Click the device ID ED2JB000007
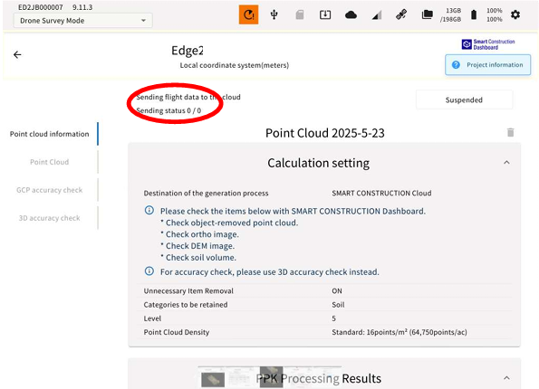 tap(41, 7)
